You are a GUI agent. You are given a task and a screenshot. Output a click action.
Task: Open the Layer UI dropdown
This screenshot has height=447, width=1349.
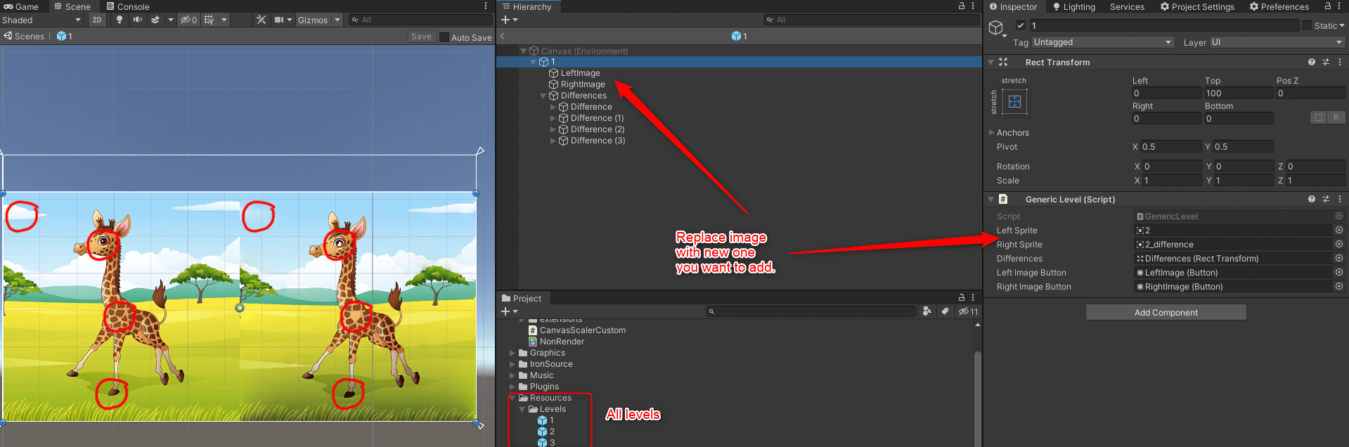pos(1276,42)
